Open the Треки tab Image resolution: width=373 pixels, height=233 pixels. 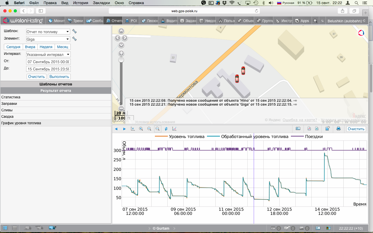[x=75, y=21]
